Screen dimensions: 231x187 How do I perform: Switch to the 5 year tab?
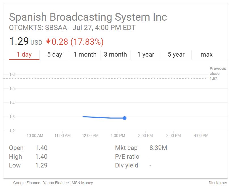[176, 55]
